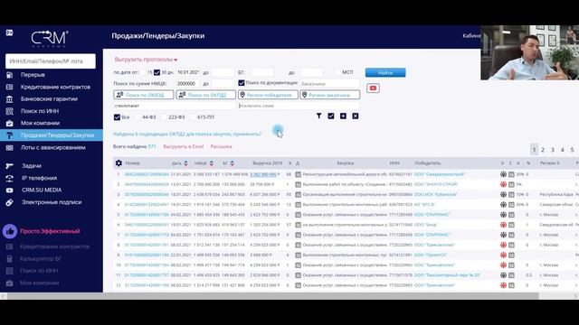Open the Регион победителя selector
Screen dimensions: 579x325
[268, 95]
